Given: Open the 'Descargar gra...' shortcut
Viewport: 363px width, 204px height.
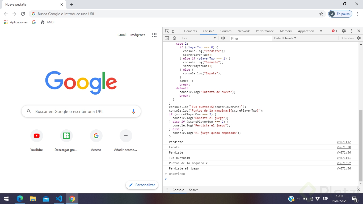Looking at the screenshot, I should [x=66, y=141].
